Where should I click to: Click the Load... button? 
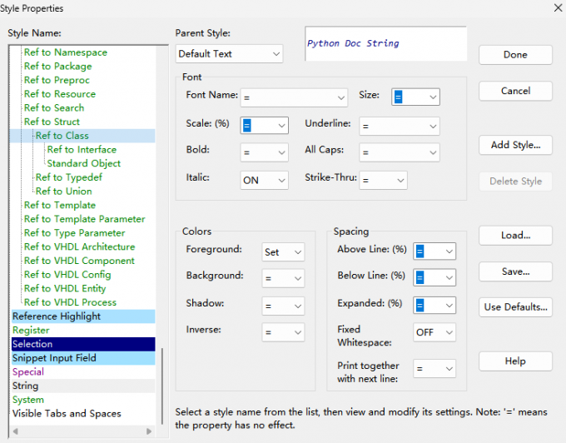click(515, 235)
